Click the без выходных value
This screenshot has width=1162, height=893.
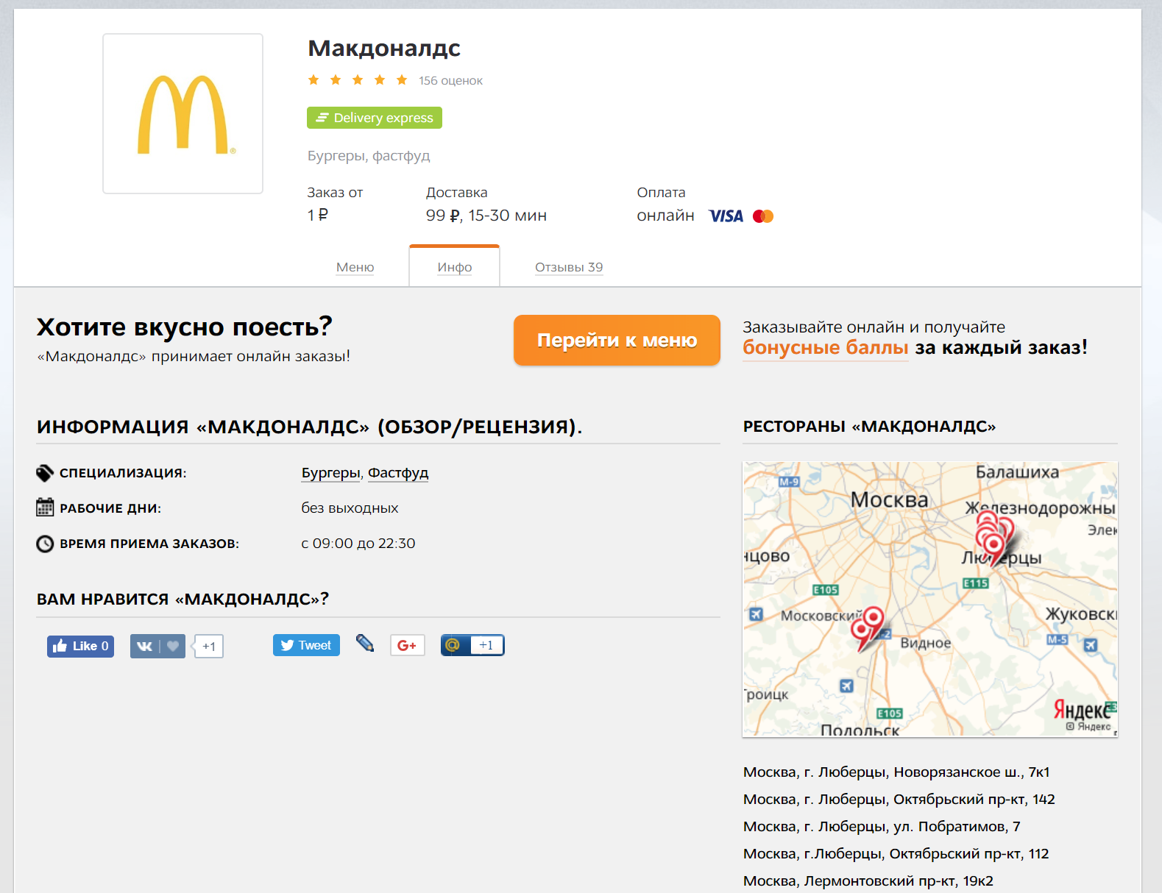(x=350, y=508)
